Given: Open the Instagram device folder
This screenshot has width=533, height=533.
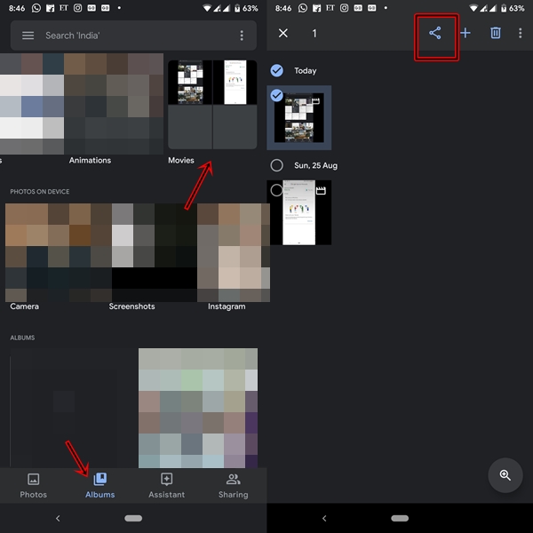Looking at the screenshot, I should coord(234,252).
